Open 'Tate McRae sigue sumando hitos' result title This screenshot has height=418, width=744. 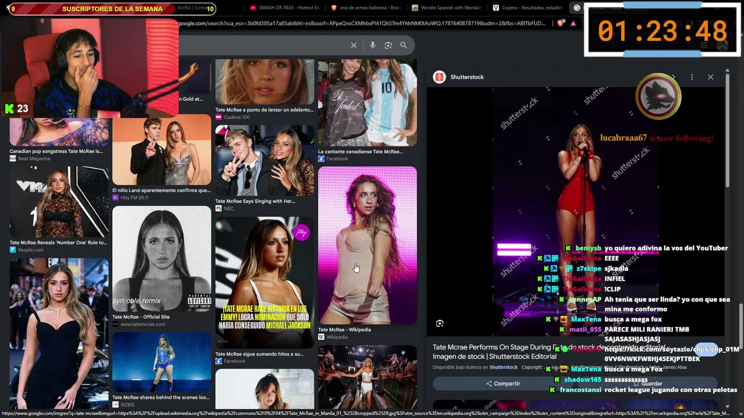[259, 354]
